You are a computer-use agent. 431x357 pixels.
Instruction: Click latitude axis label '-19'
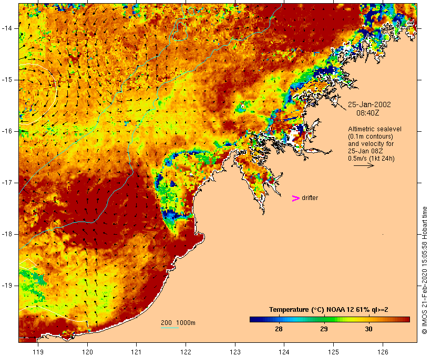click(7, 286)
